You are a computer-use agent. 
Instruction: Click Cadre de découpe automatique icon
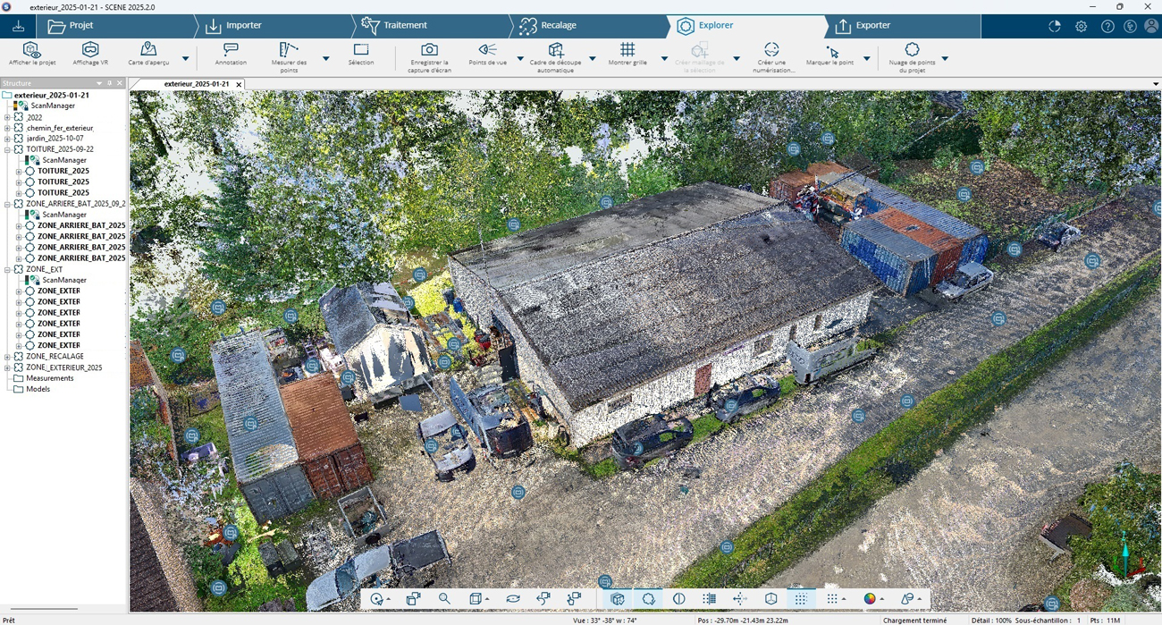[555, 50]
